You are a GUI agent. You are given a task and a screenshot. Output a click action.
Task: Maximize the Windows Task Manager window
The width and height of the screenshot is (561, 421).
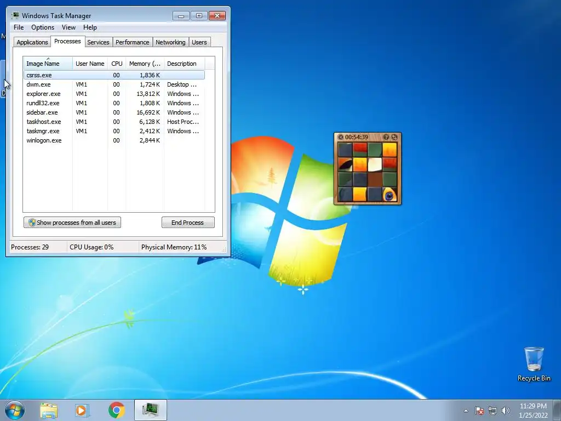[199, 16]
